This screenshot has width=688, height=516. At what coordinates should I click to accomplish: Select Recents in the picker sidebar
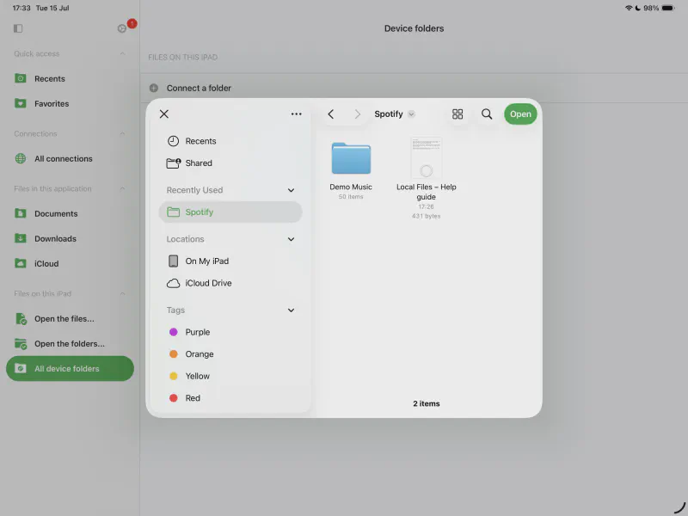(200, 141)
